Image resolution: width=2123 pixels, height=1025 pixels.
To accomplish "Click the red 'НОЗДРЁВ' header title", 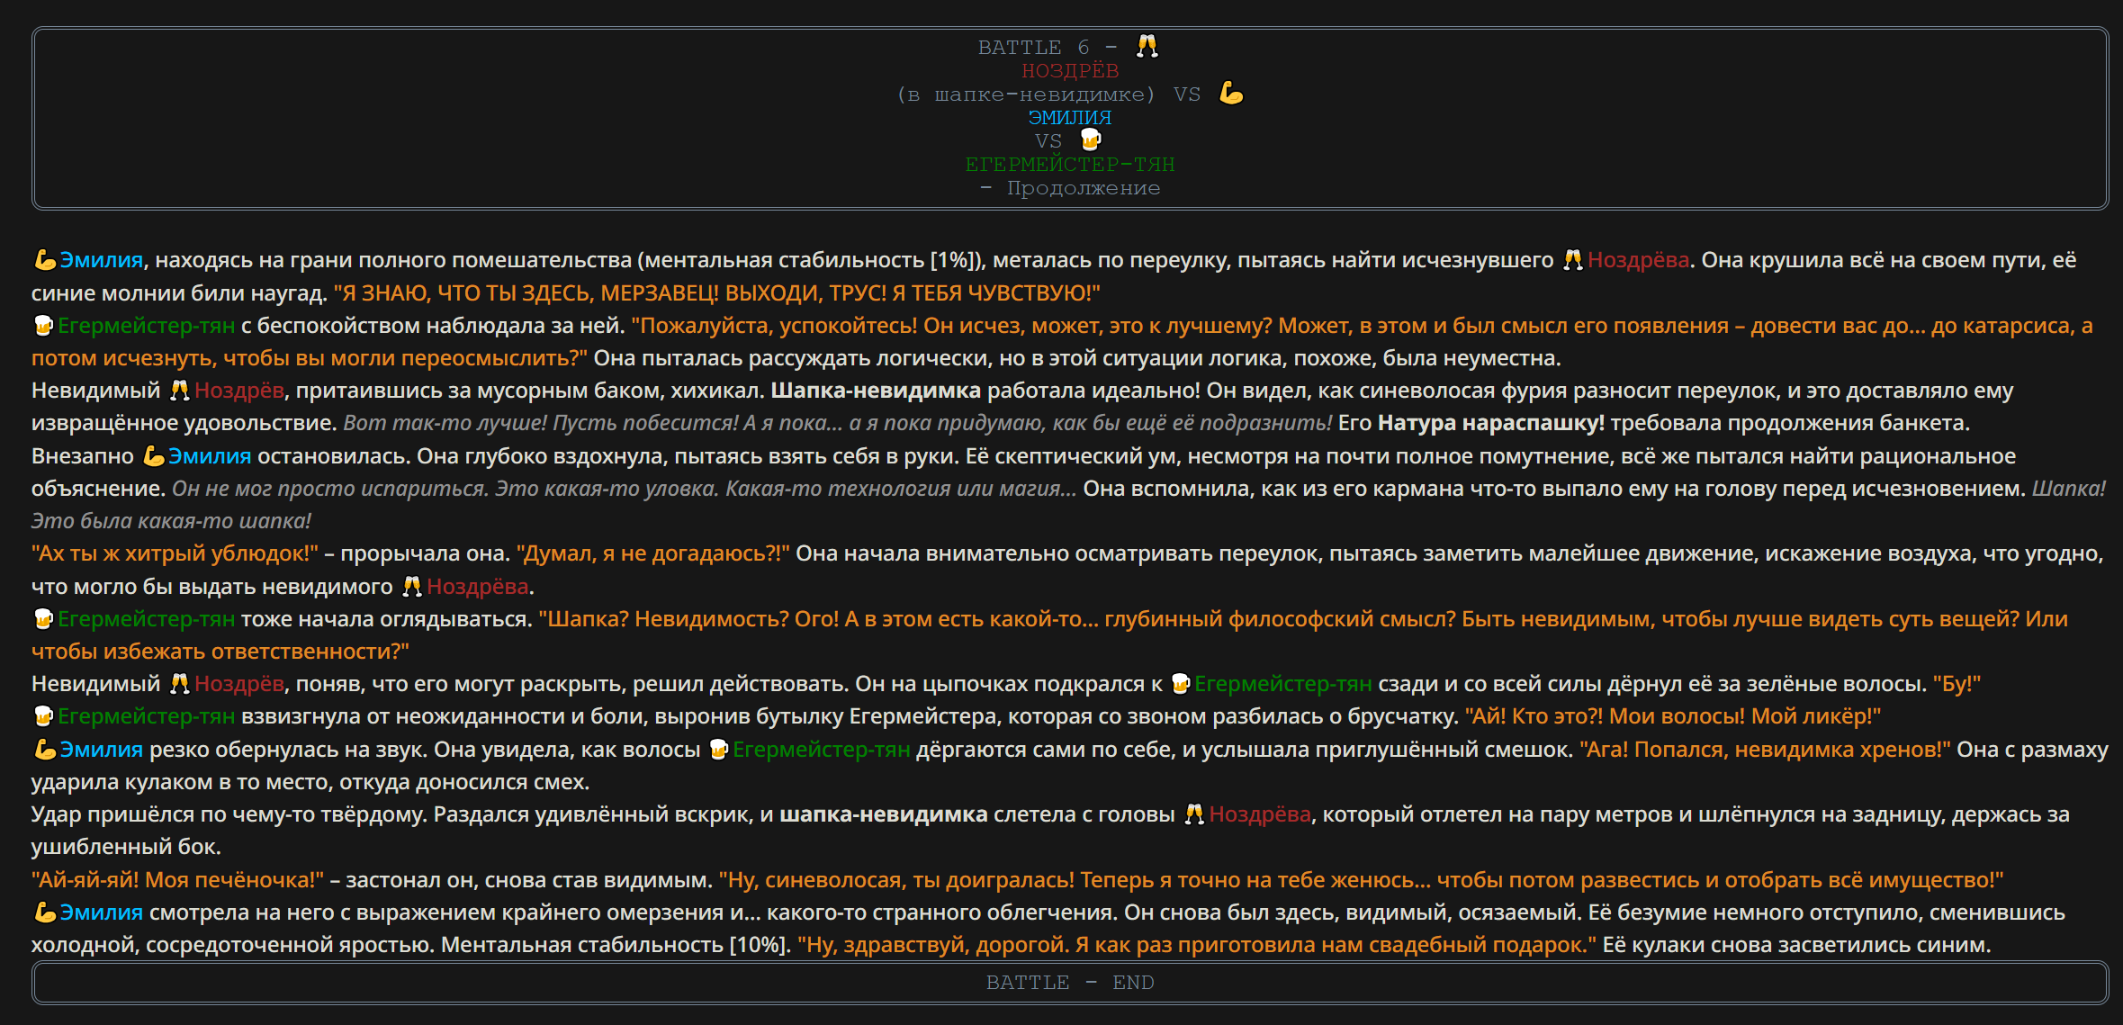I will 1070,70.
